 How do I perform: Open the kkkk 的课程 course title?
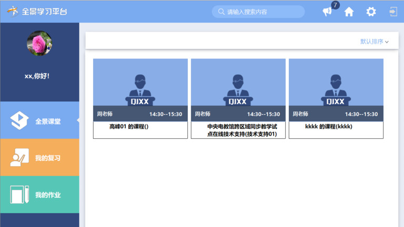[328, 127]
